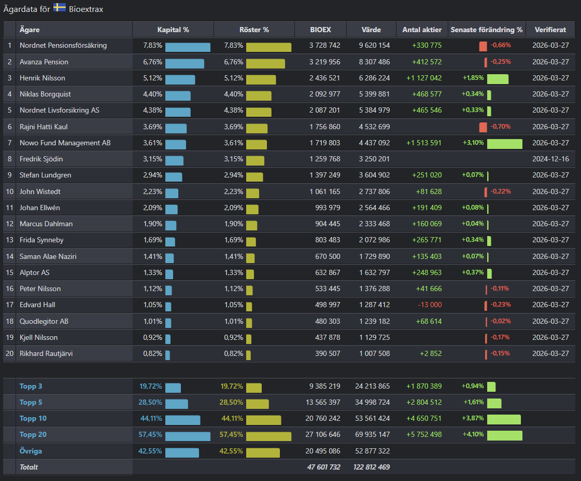
Task: Select owner John Wistedt
Action: [x=40, y=192]
